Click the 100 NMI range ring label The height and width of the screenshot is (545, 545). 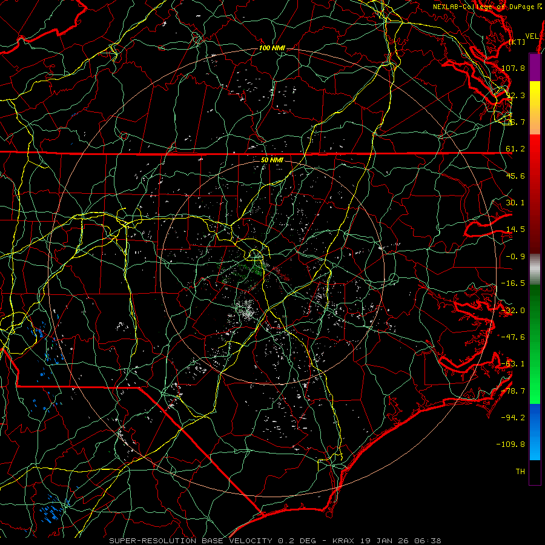pos(272,48)
